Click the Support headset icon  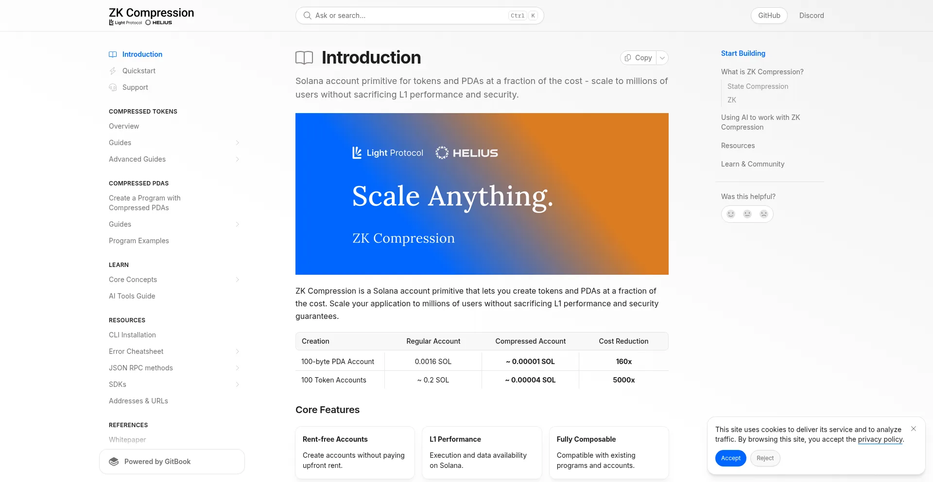[x=113, y=87]
